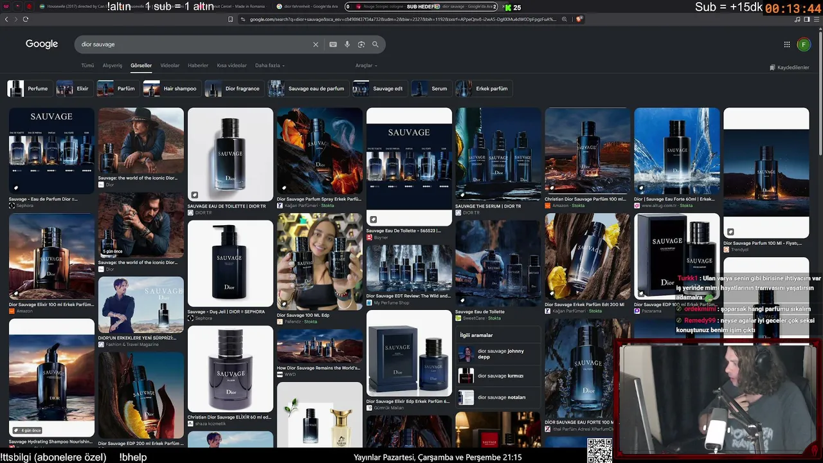Open the 'Christian Dior Sauvage Parfüm 100 ml' image
This screenshot has height=463, width=823.
[588, 150]
